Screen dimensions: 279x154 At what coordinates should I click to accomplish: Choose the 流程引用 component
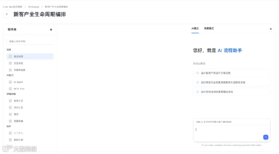click(x=30, y=140)
